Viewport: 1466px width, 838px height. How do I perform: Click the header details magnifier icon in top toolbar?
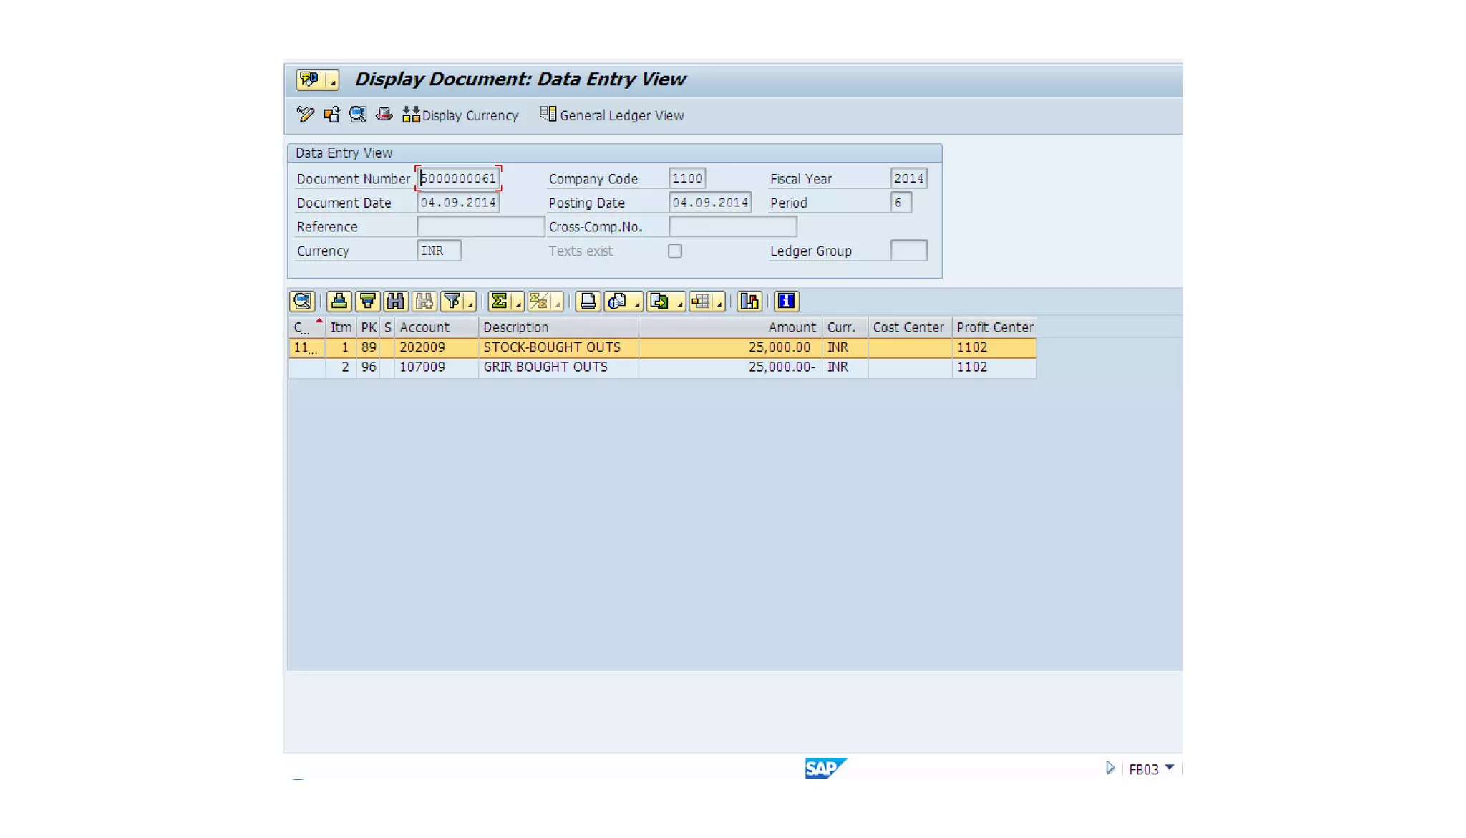click(358, 115)
